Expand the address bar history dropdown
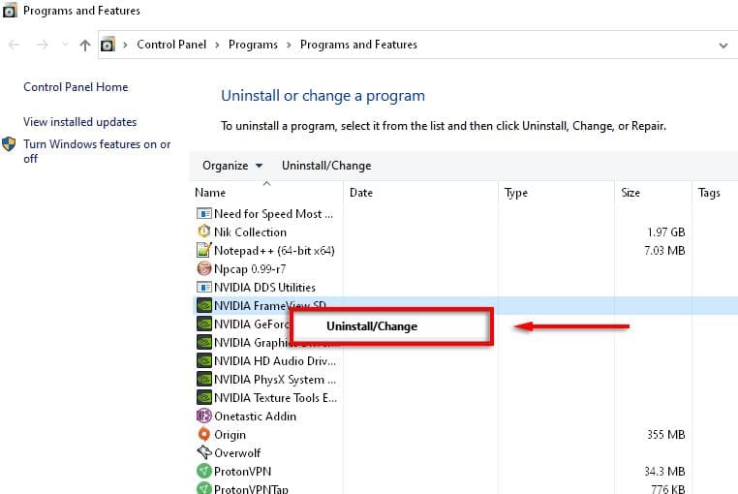This screenshot has width=738, height=494. pyautogui.click(x=723, y=45)
